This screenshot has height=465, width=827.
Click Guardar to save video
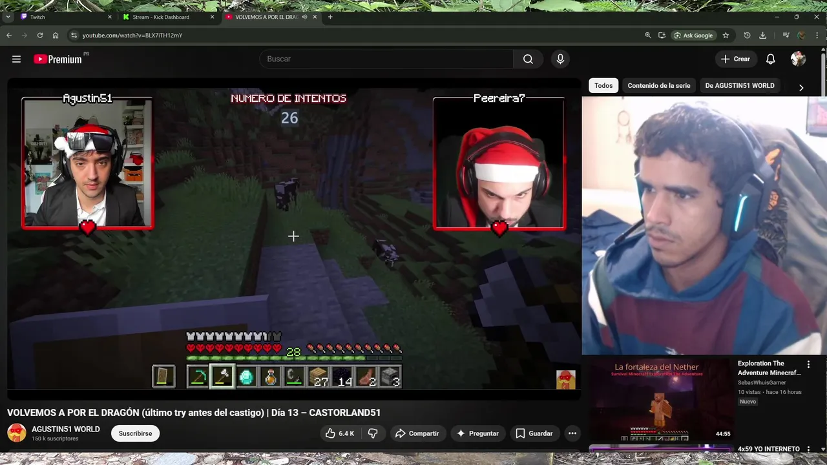tap(534, 433)
